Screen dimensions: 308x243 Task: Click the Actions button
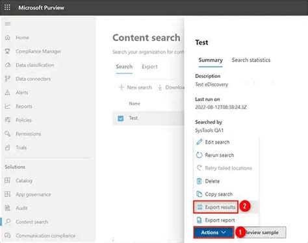point(214,233)
